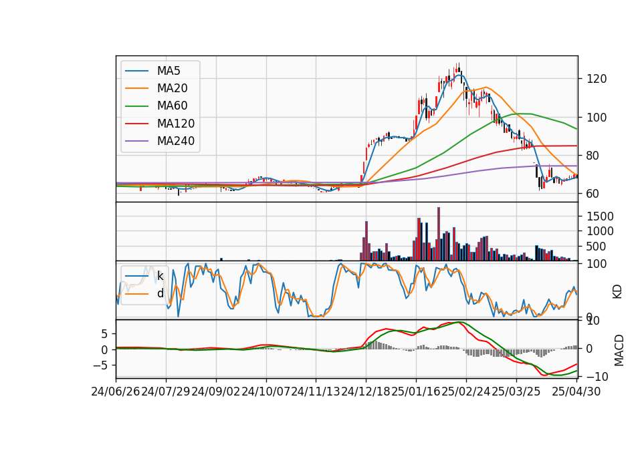Click the 25/03/25 date axis label
The width and height of the screenshot is (642, 461).
[516, 392]
